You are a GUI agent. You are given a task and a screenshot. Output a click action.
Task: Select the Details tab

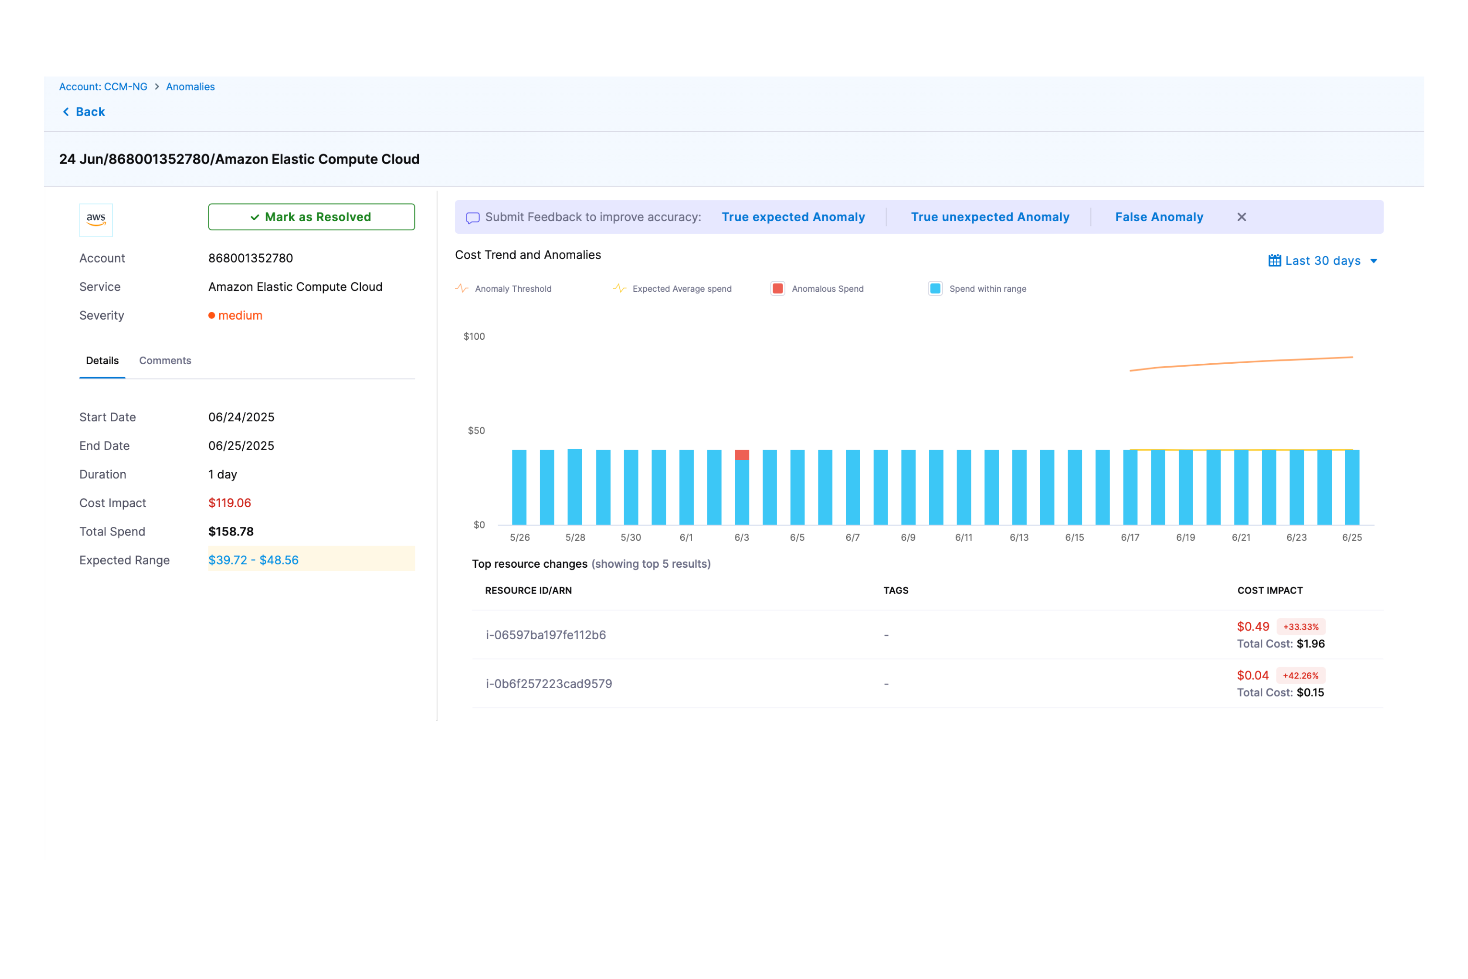click(102, 360)
